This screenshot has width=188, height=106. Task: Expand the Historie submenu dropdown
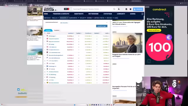tap(110, 18)
